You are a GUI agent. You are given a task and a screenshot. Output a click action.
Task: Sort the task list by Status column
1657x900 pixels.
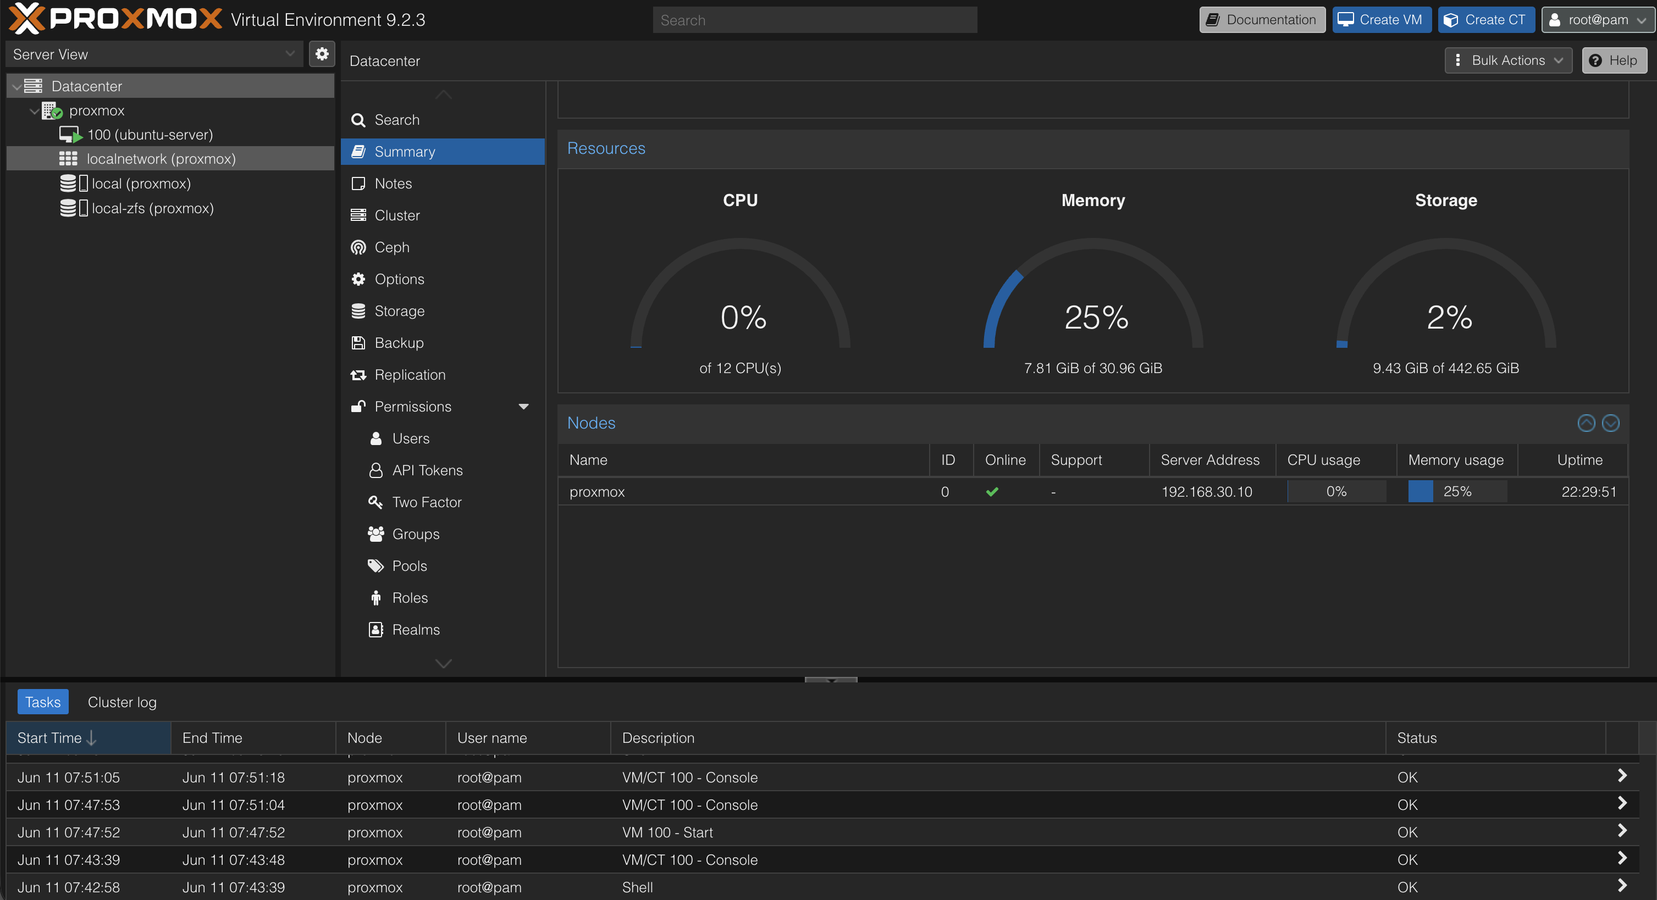click(1495, 738)
